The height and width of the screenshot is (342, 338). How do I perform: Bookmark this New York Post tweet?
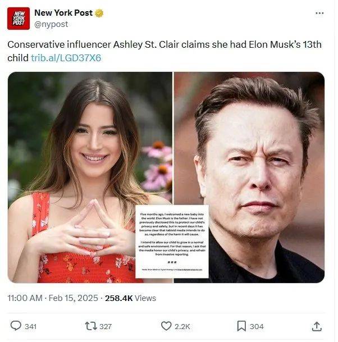coord(241,326)
